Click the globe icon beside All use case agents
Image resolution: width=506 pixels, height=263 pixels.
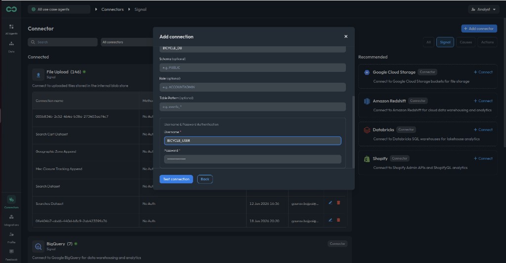click(34, 9)
